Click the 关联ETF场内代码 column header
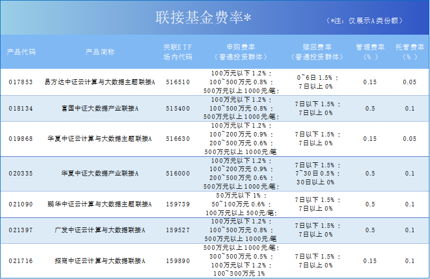This screenshot has width=430, height=279. [x=178, y=52]
